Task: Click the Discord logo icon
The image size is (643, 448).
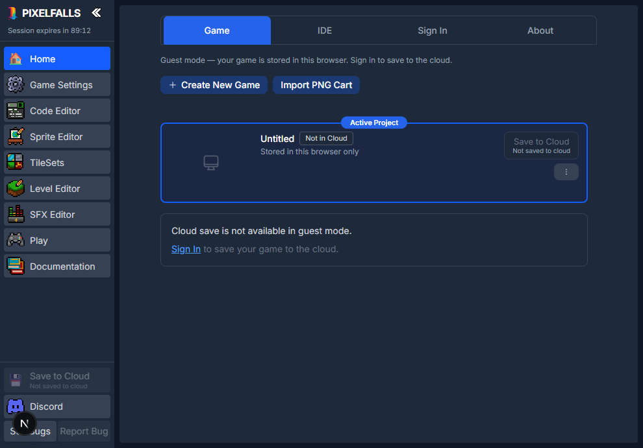Action: coord(16,407)
